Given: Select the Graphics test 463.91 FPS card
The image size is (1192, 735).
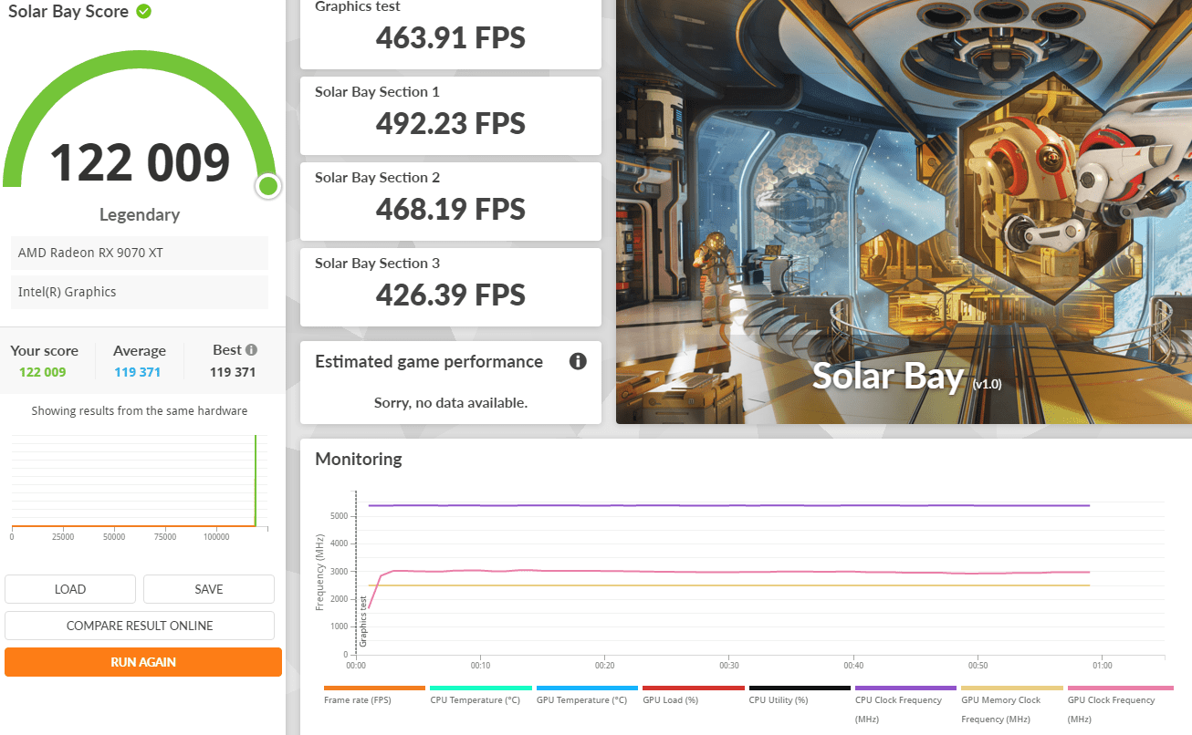Looking at the screenshot, I should tap(451, 34).
